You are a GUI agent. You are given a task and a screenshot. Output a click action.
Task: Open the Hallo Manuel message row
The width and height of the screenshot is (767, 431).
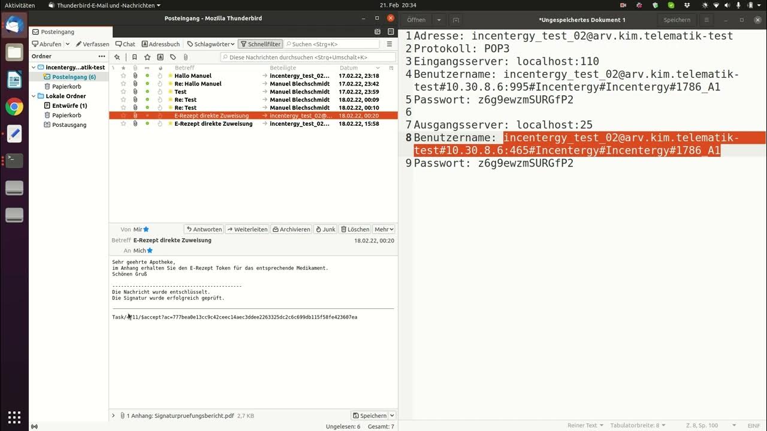coord(253,76)
